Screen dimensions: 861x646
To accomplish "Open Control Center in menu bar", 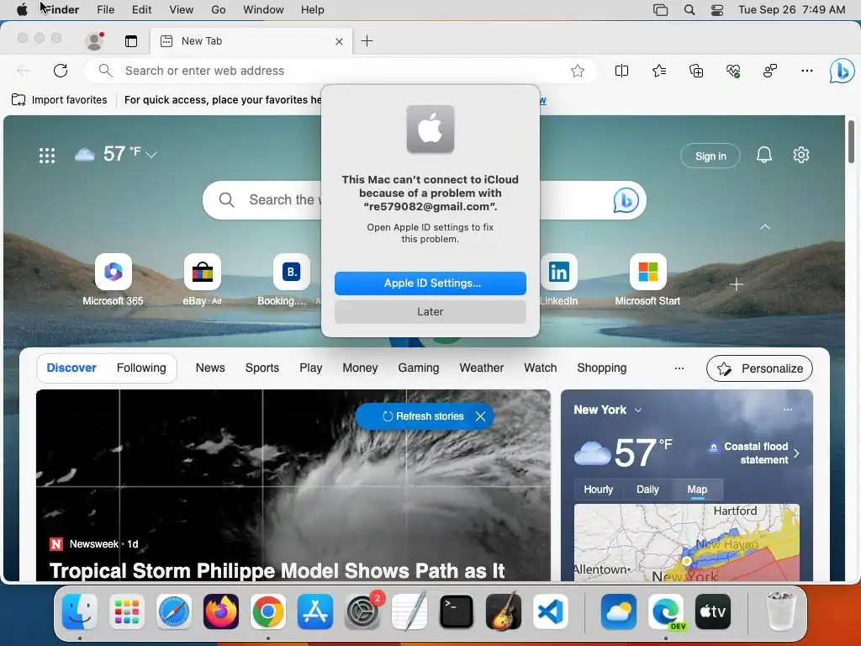I will [x=717, y=10].
